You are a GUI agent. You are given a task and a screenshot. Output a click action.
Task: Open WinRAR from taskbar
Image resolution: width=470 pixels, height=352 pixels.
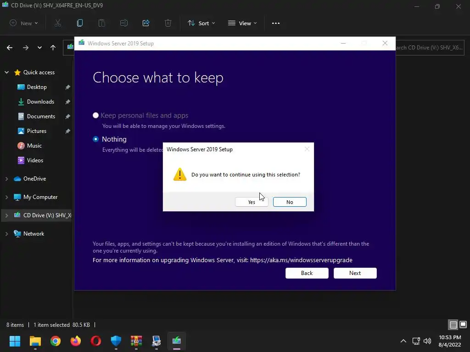(x=136, y=341)
